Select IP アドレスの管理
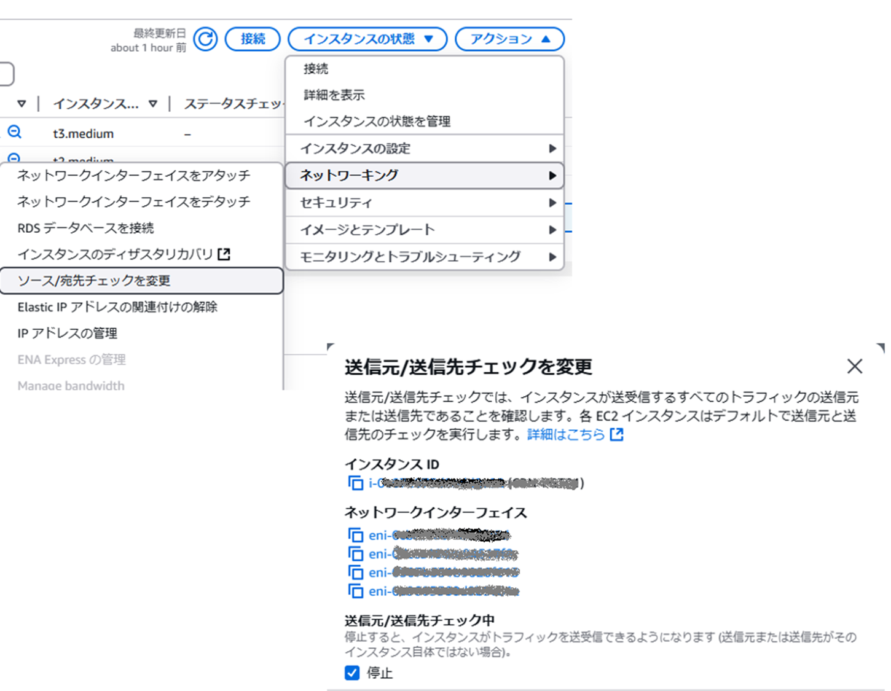Viewport: 891px width, 691px height. pos(141,334)
